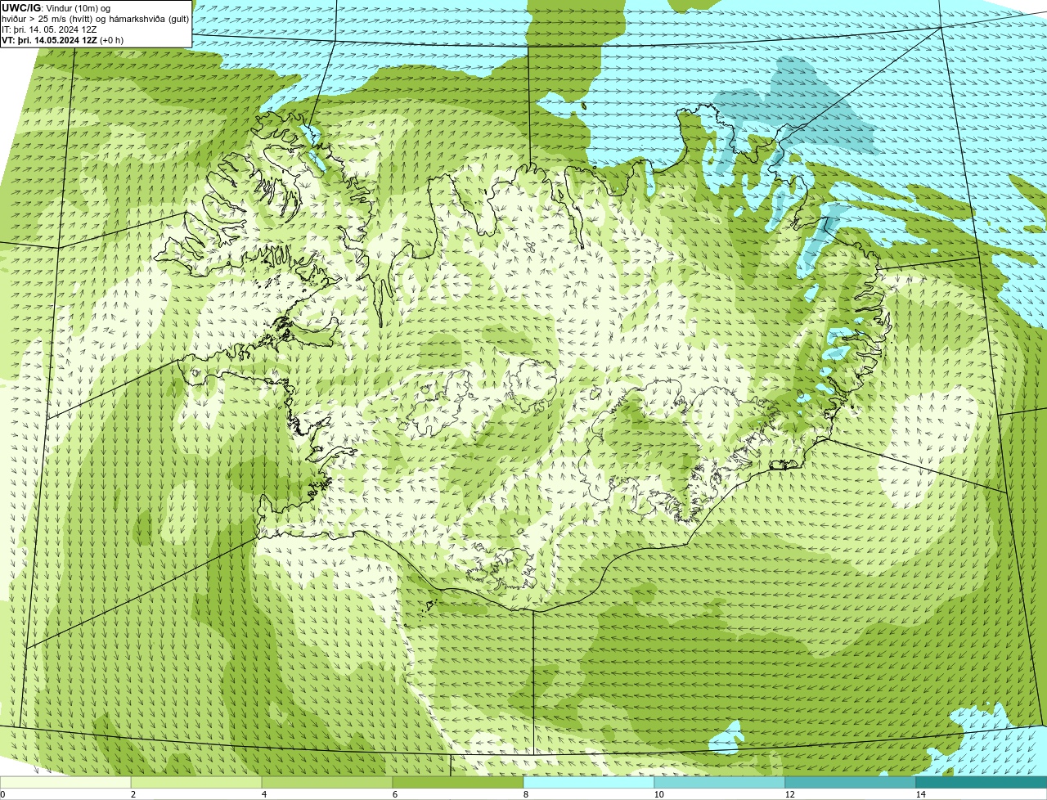The width and height of the screenshot is (1047, 800).
Task: Click the 'UWC/IG: Vindur (10m) og' title line
Action: (56, 8)
